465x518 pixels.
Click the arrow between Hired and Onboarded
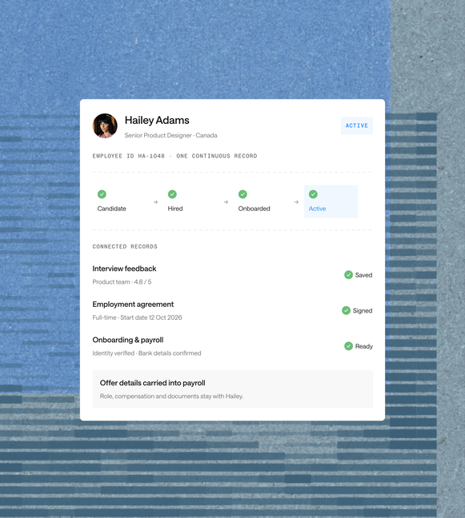click(226, 202)
